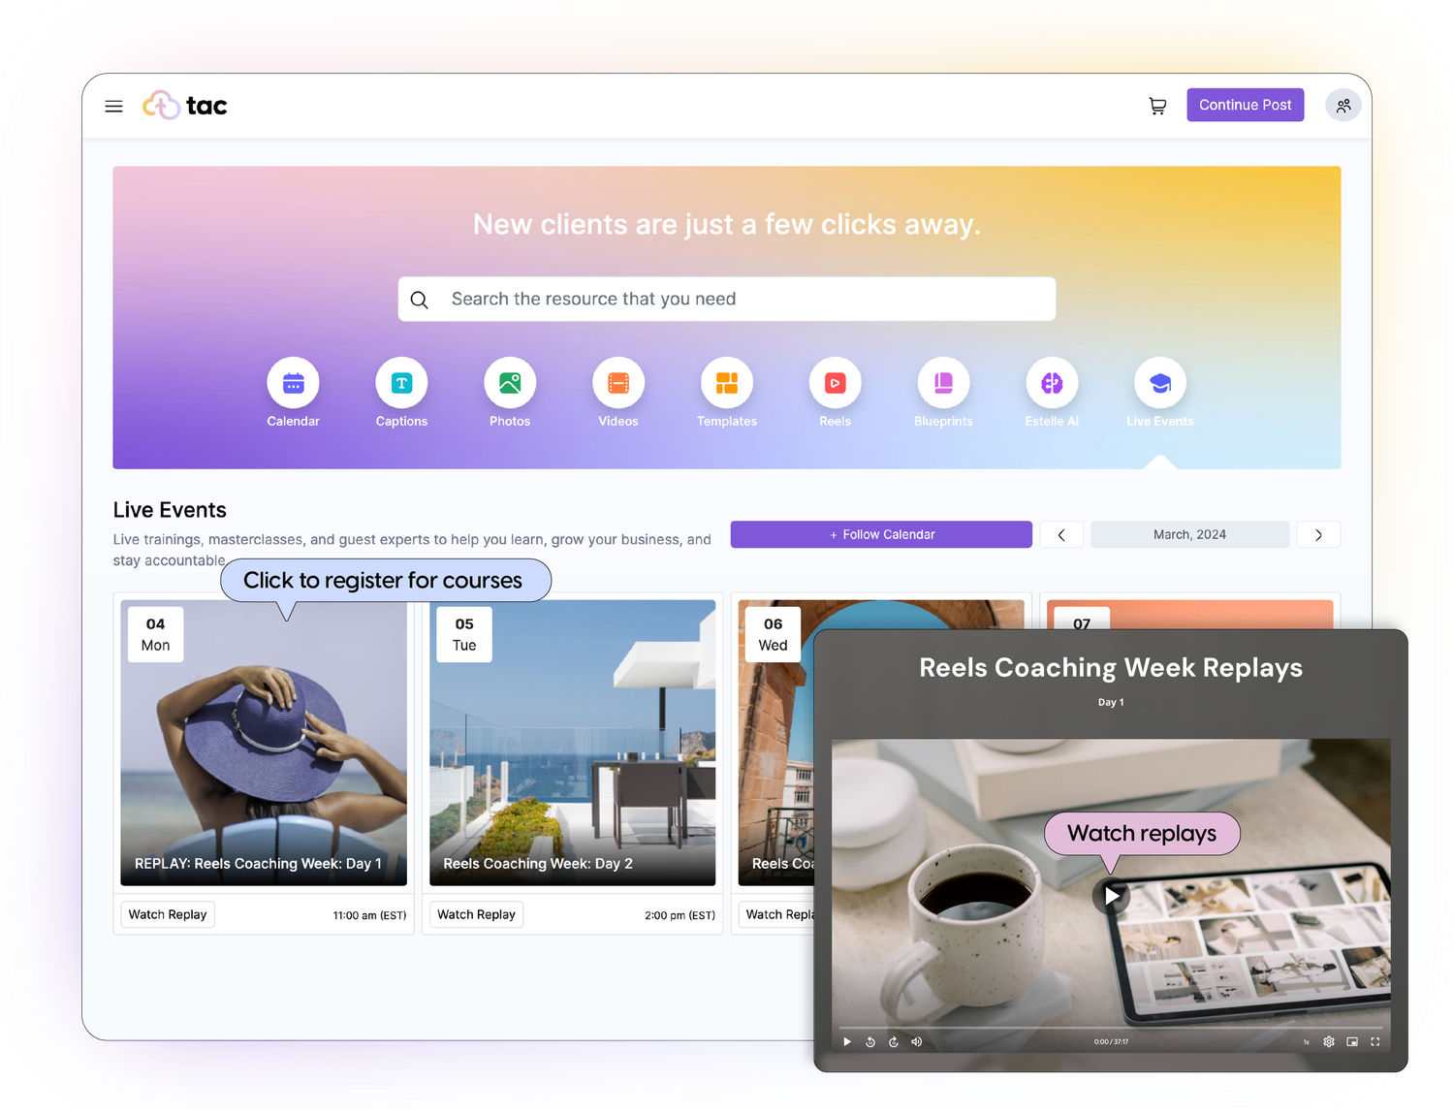Screen dimensions: 1454x1115
Task: Open the user account avatar
Action: tap(1343, 106)
